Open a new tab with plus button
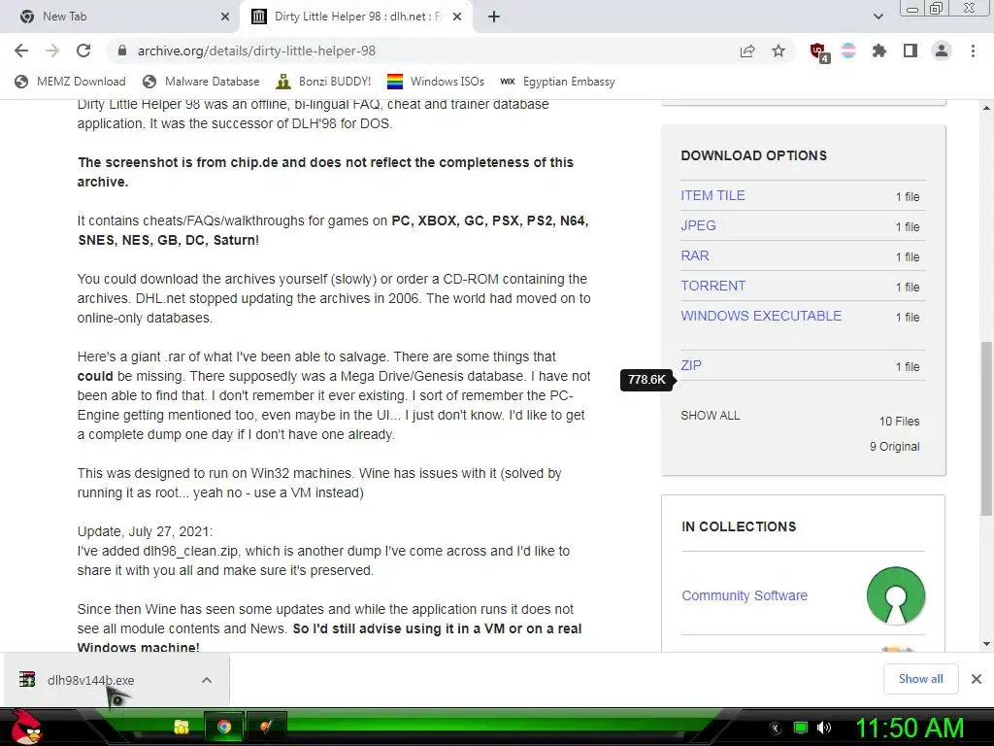Image resolution: width=994 pixels, height=746 pixels. point(494,17)
